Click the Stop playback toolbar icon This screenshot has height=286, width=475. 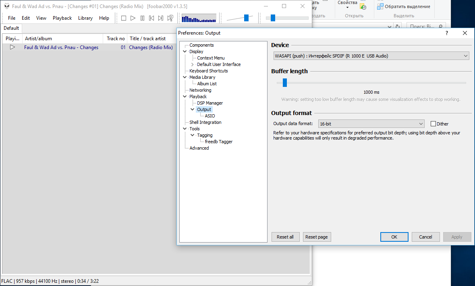[x=124, y=18]
